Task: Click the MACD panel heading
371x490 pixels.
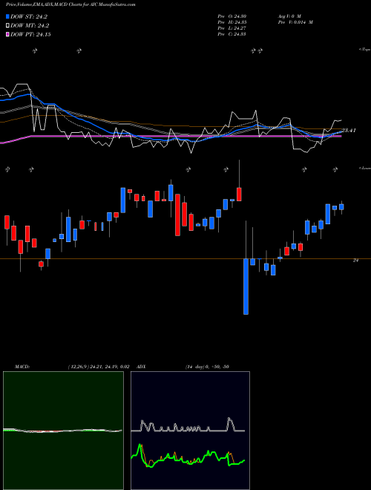Action: (x=22, y=367)
